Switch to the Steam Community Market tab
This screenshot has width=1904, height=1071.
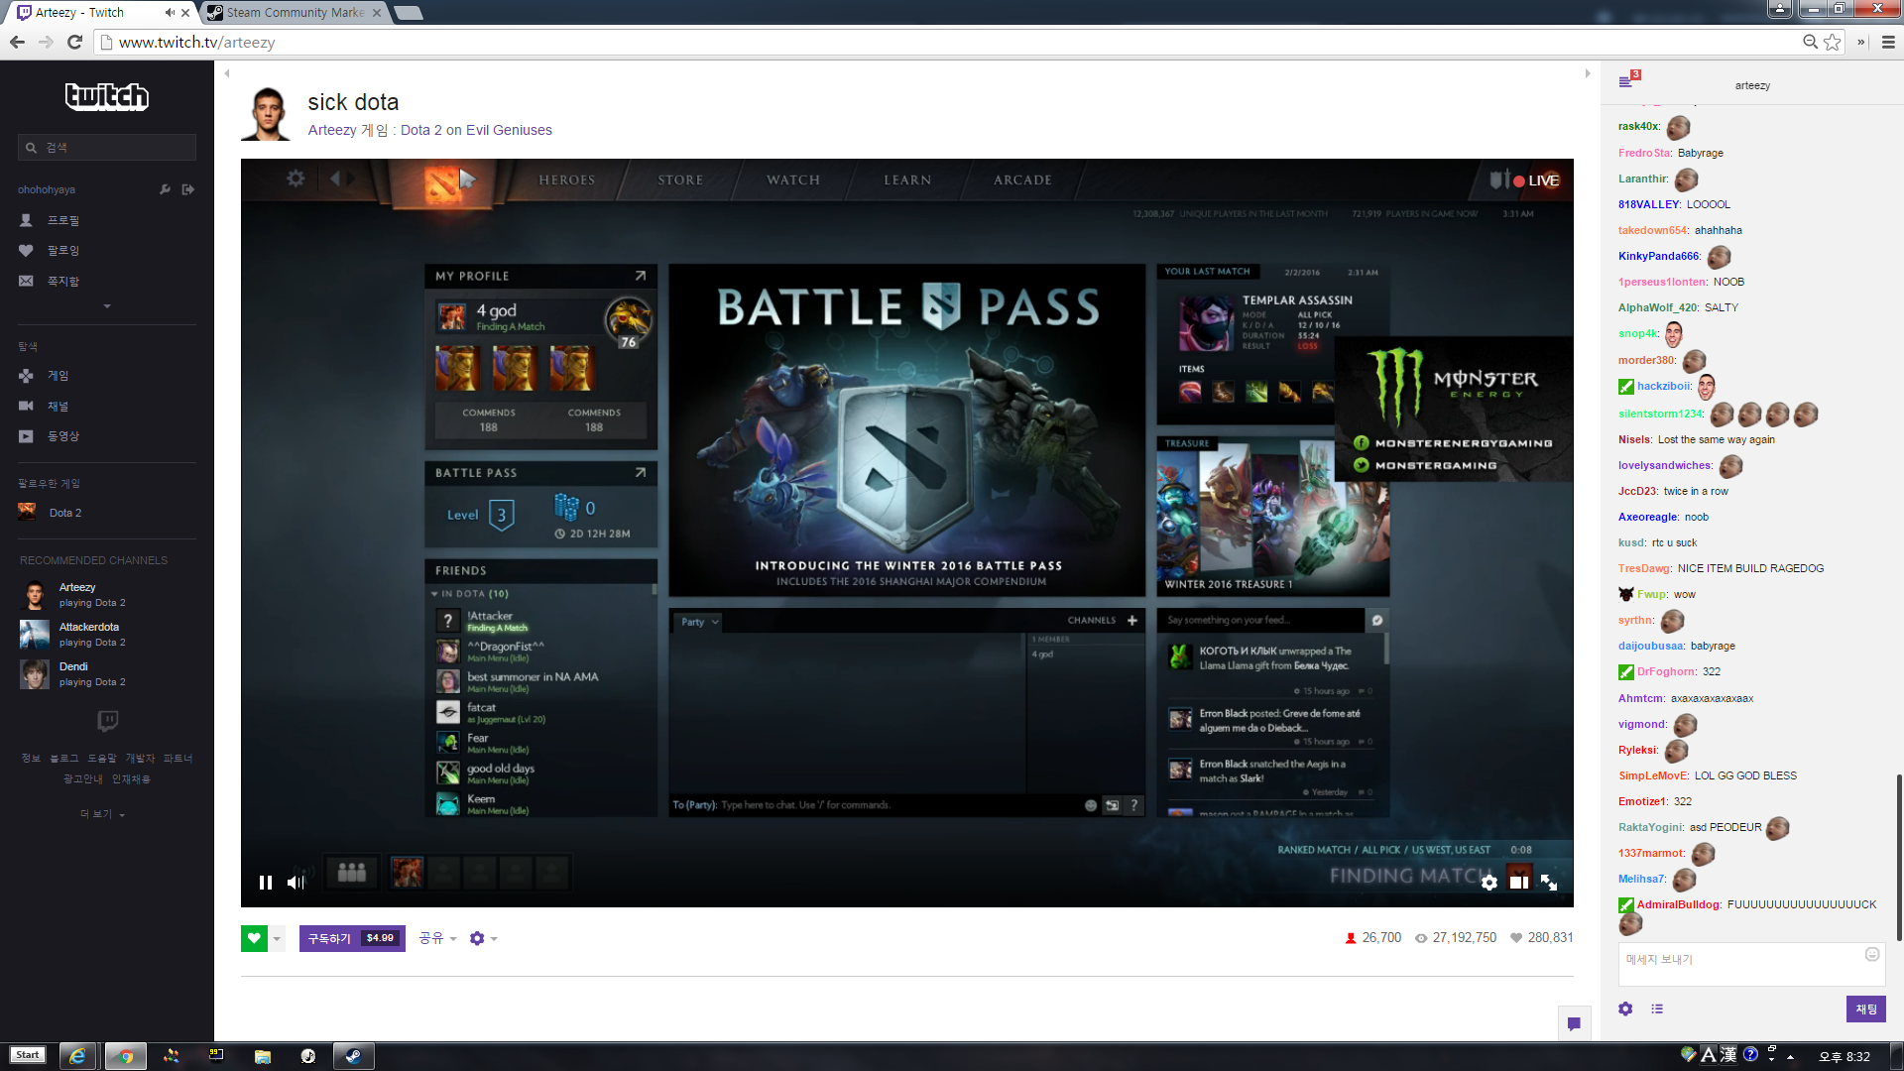coord(296,13)
